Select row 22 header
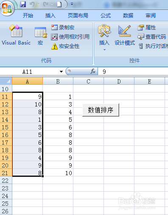 tap(6, 180)
